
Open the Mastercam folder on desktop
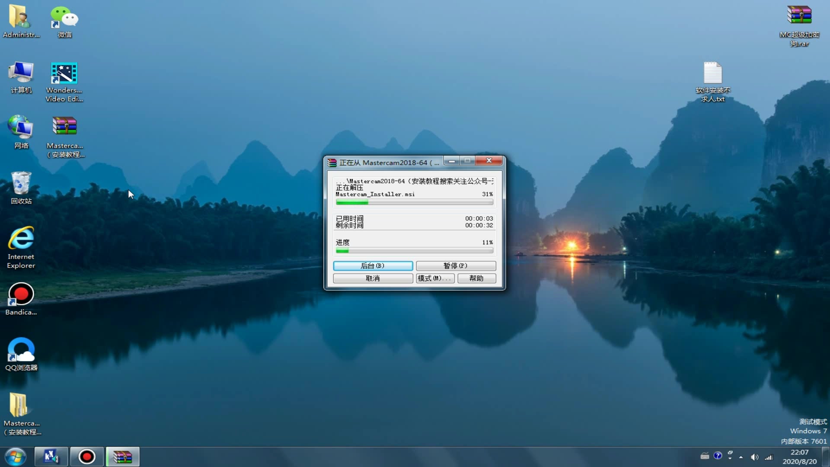(22, 413)
